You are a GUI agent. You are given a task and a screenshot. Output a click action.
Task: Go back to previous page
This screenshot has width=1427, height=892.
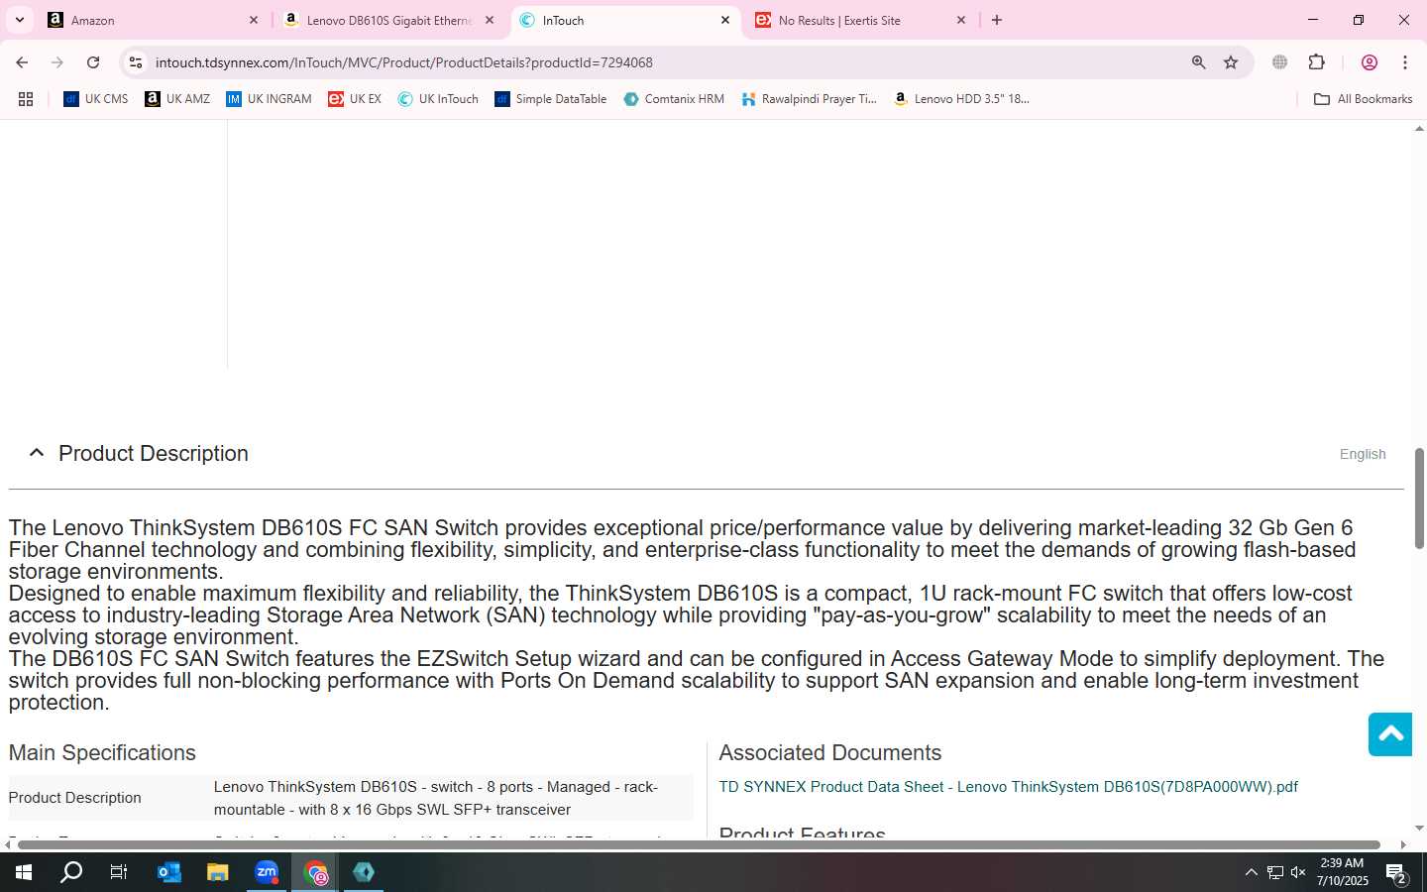point(22,62)
